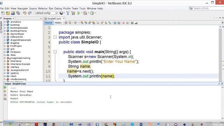The width and height of the screenshot is (224, 126).
Task: Click the Search (Ctrl+I) field
Action: pos(208,8)
